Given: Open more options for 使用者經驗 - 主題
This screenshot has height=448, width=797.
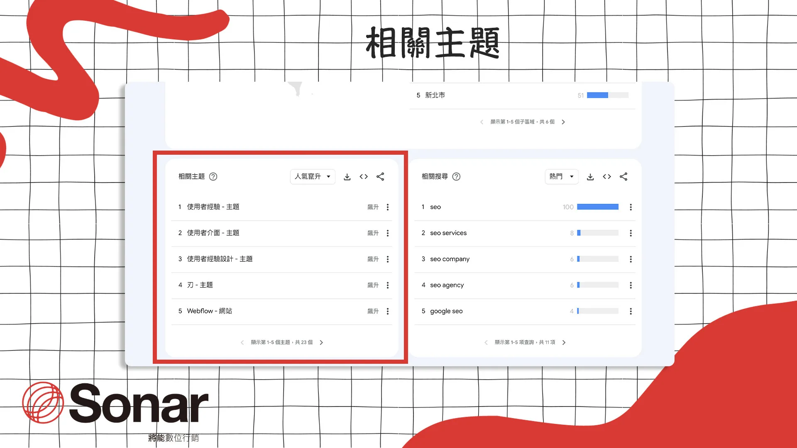Looking at the screenshot, I should (388, 207).
